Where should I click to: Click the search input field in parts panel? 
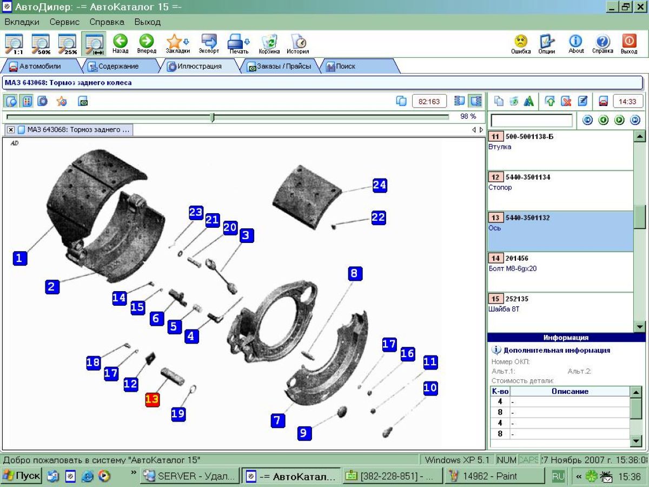[532, 120]
